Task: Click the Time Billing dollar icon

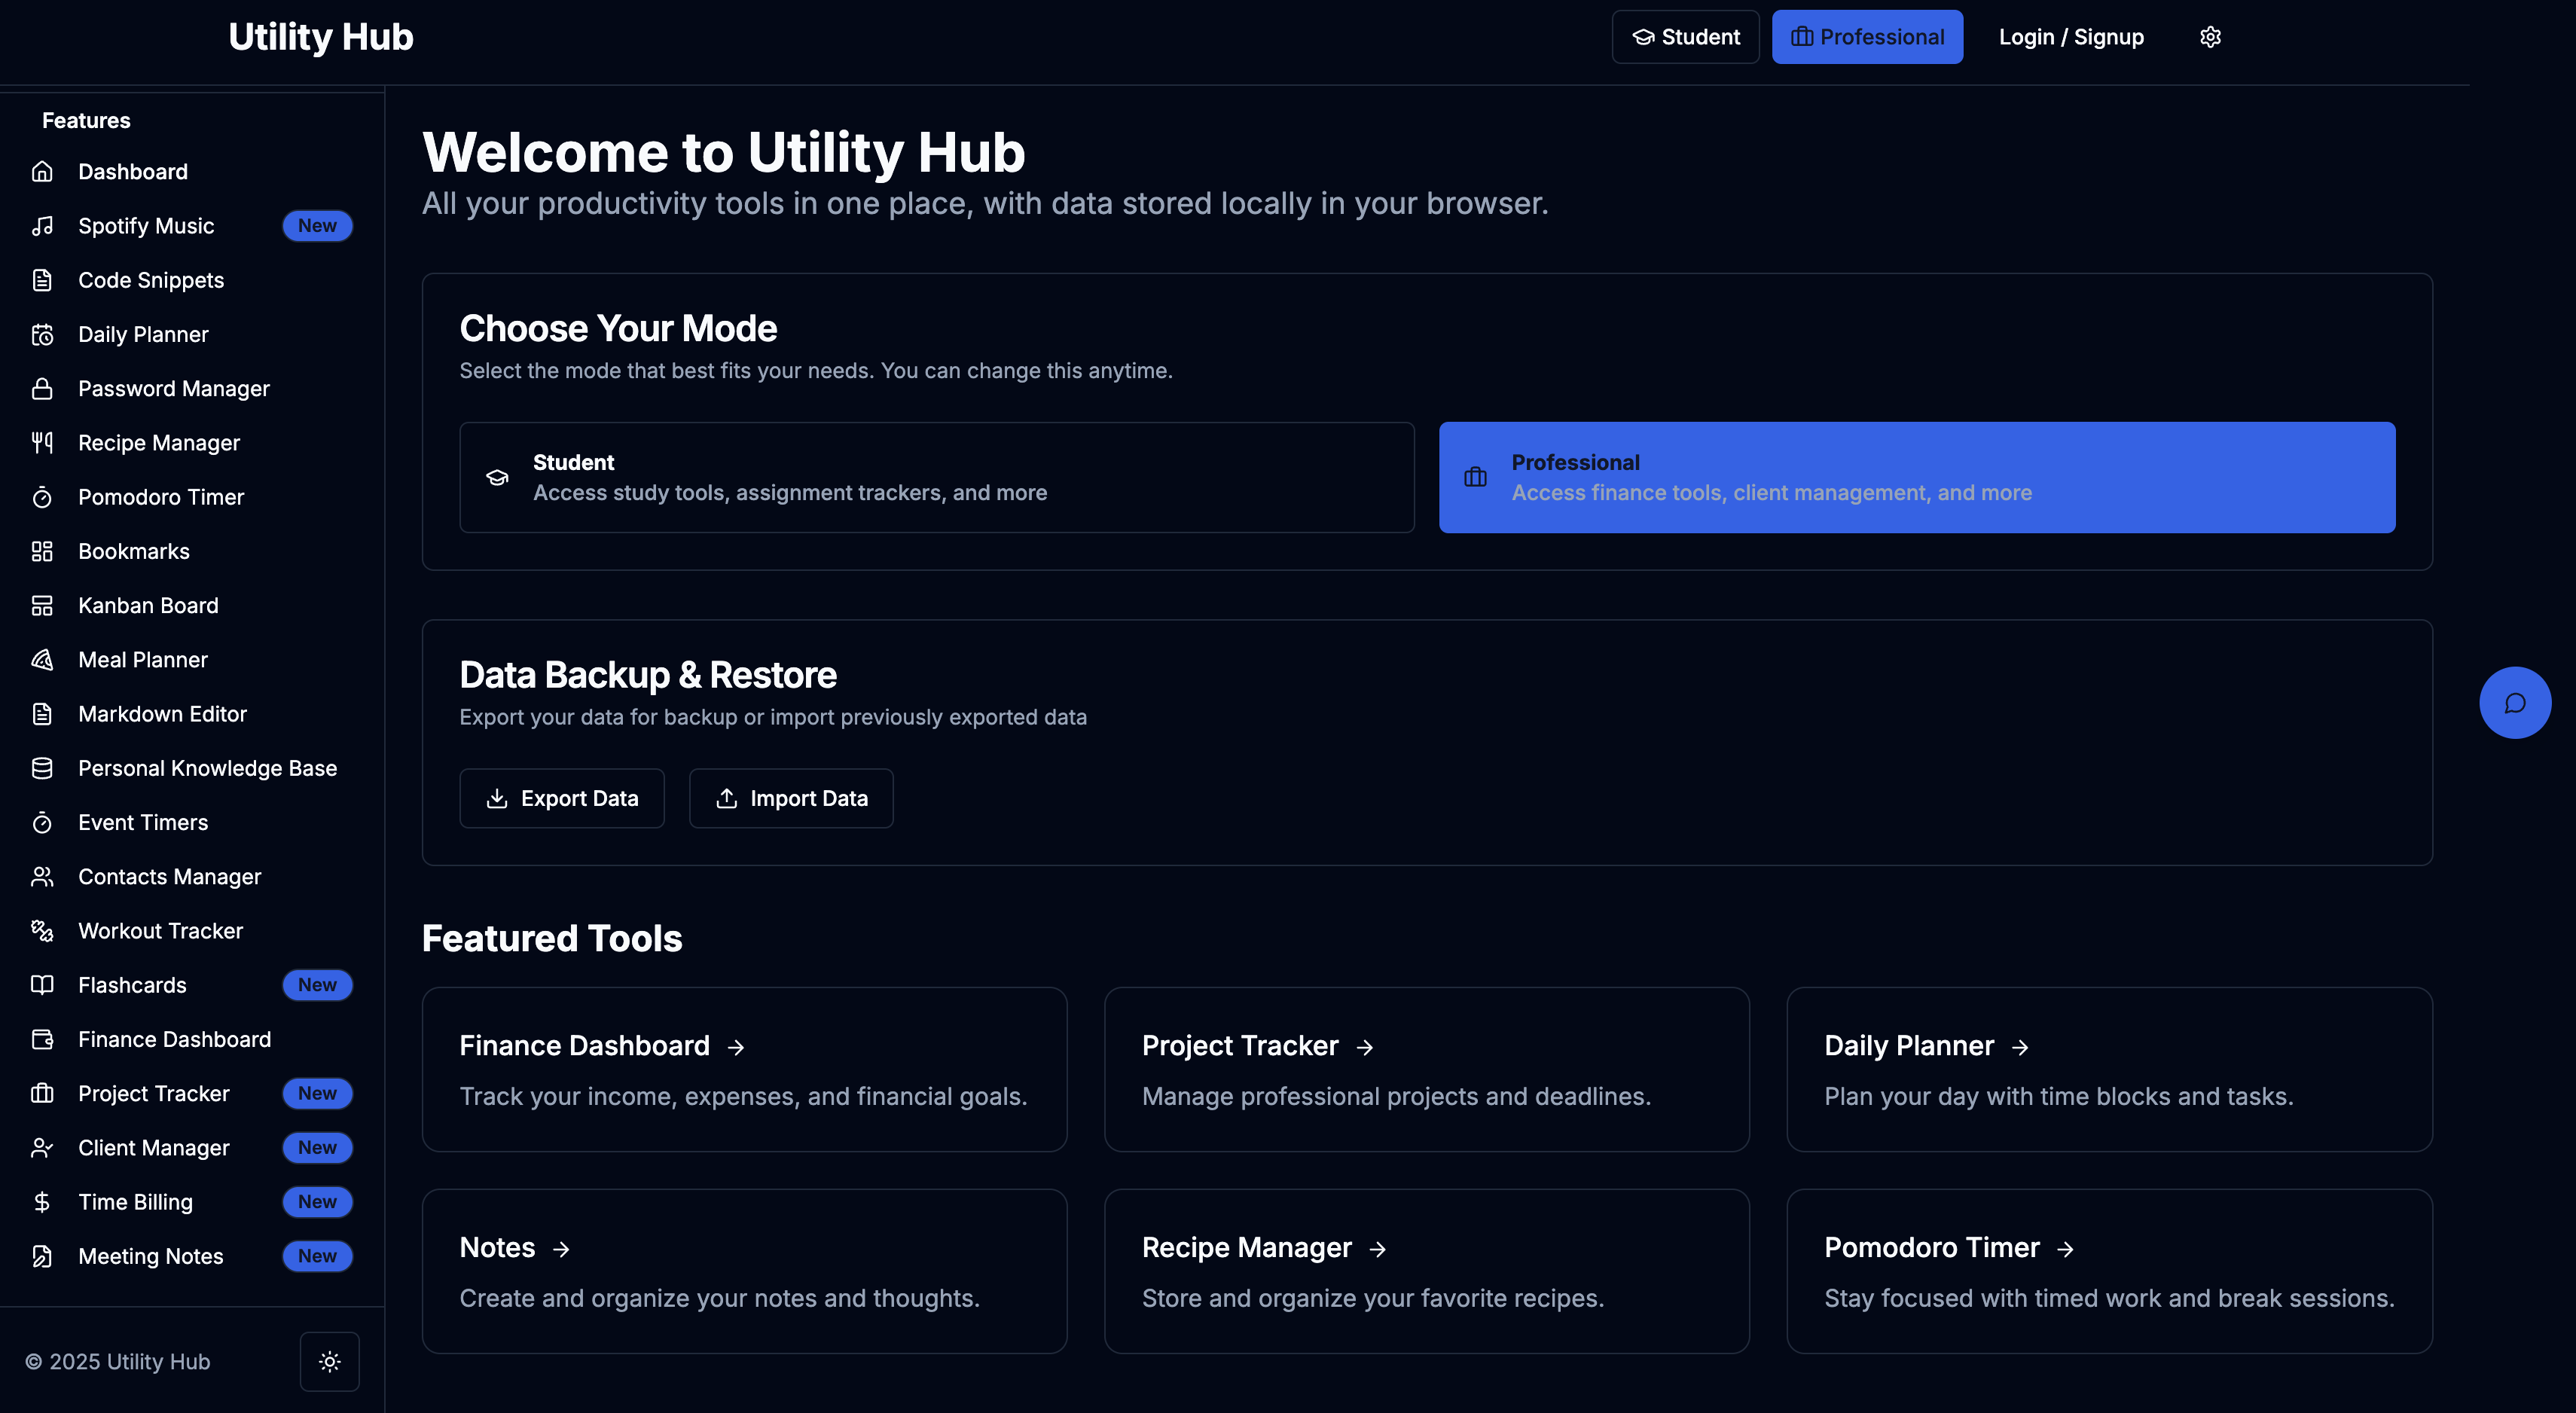Action: coord(42,1202)
